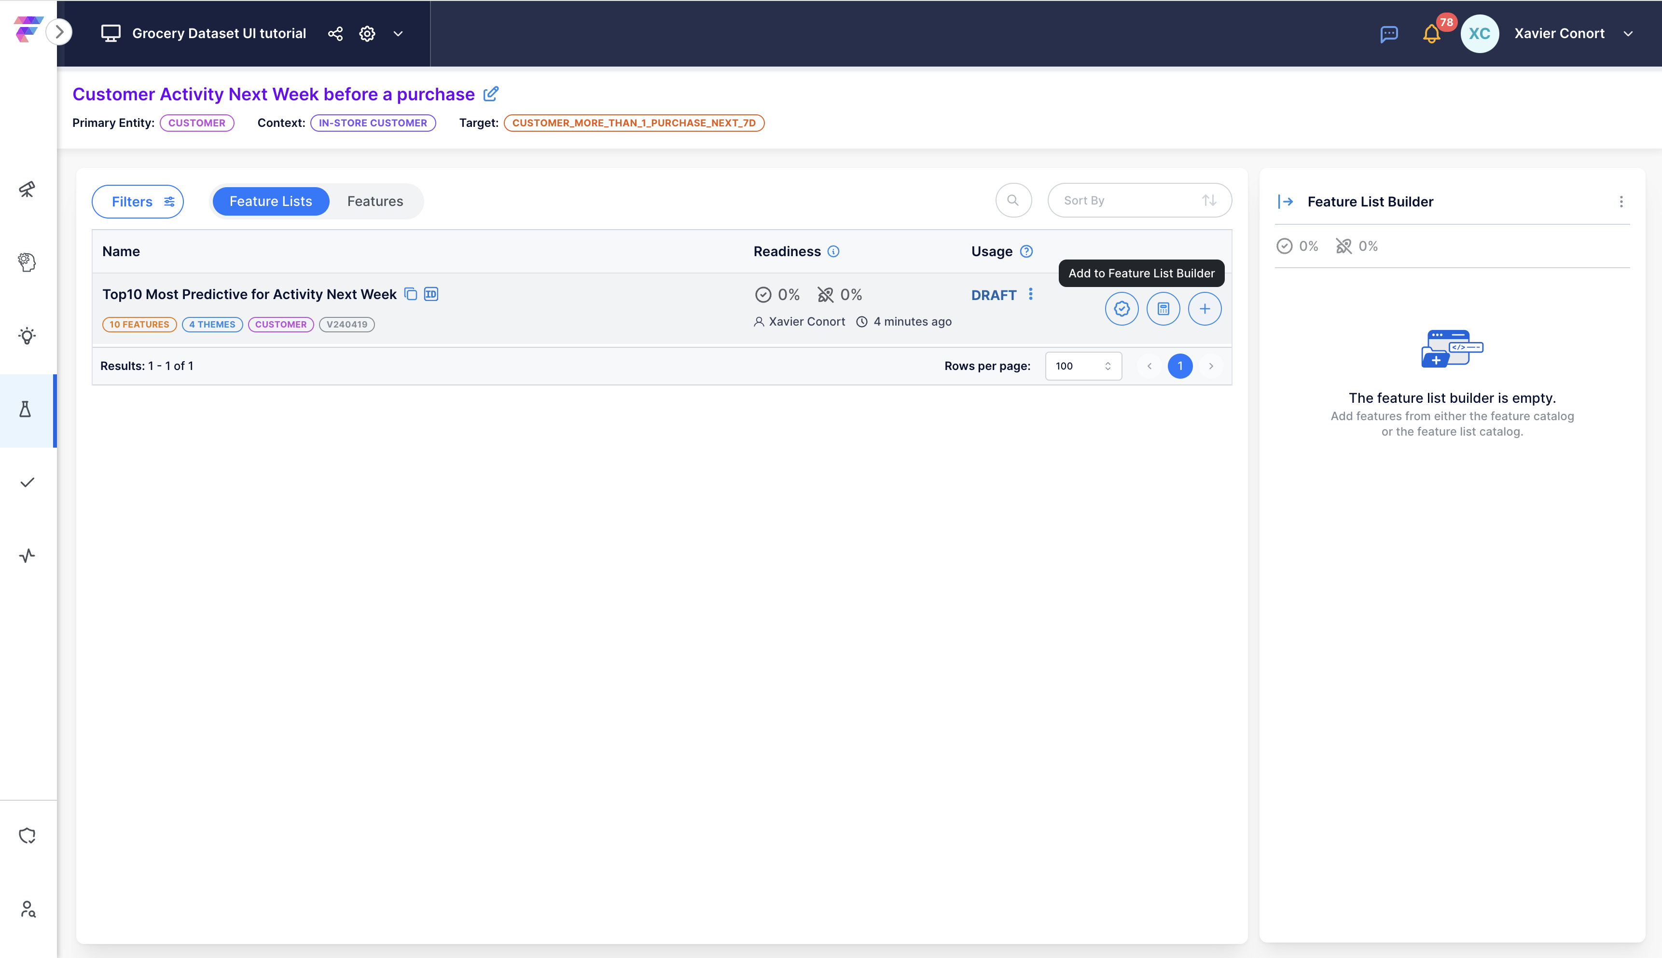Screen dimensions: 1662x958
Task: Click the lightbulb icon in sidebar
Action: [x=27, y=336]
